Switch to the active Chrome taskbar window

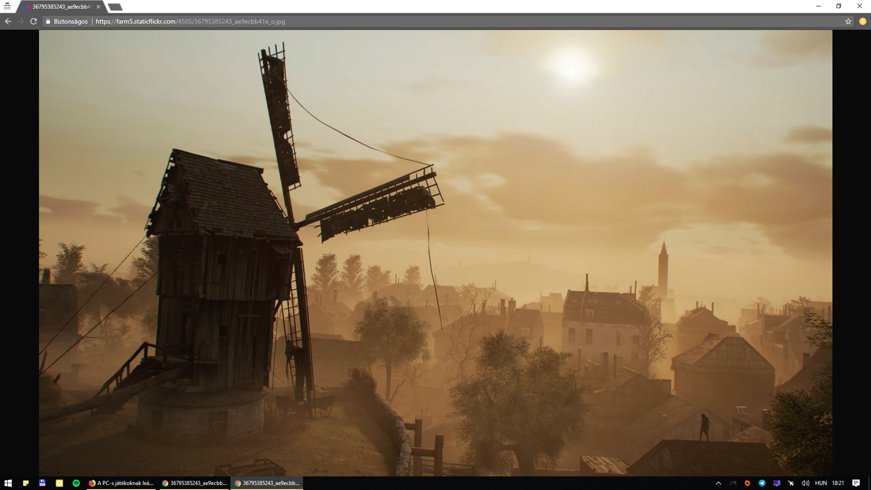pos(267,483)
